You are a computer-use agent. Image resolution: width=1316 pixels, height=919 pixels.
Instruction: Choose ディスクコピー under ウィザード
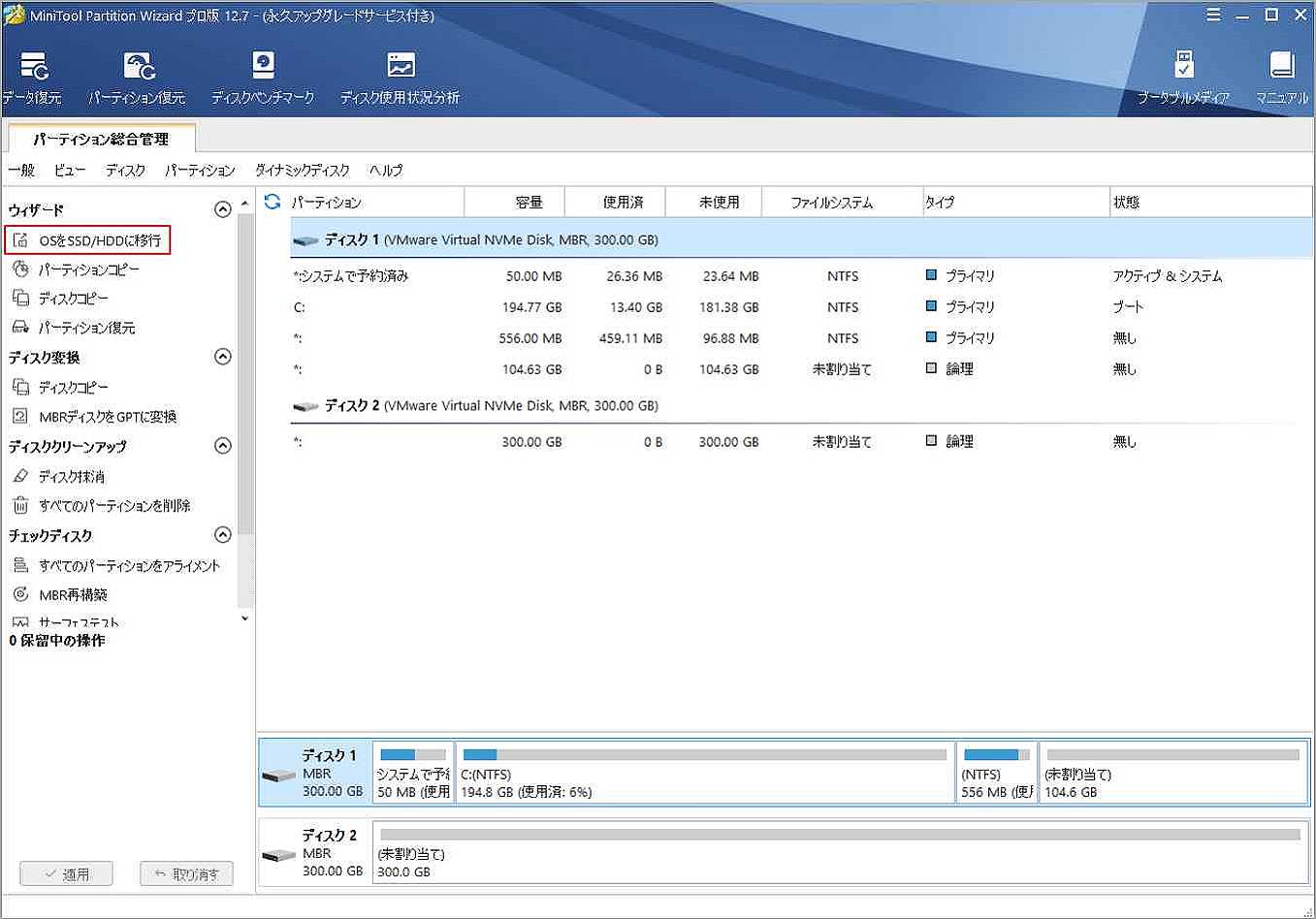tap(60, 299)
